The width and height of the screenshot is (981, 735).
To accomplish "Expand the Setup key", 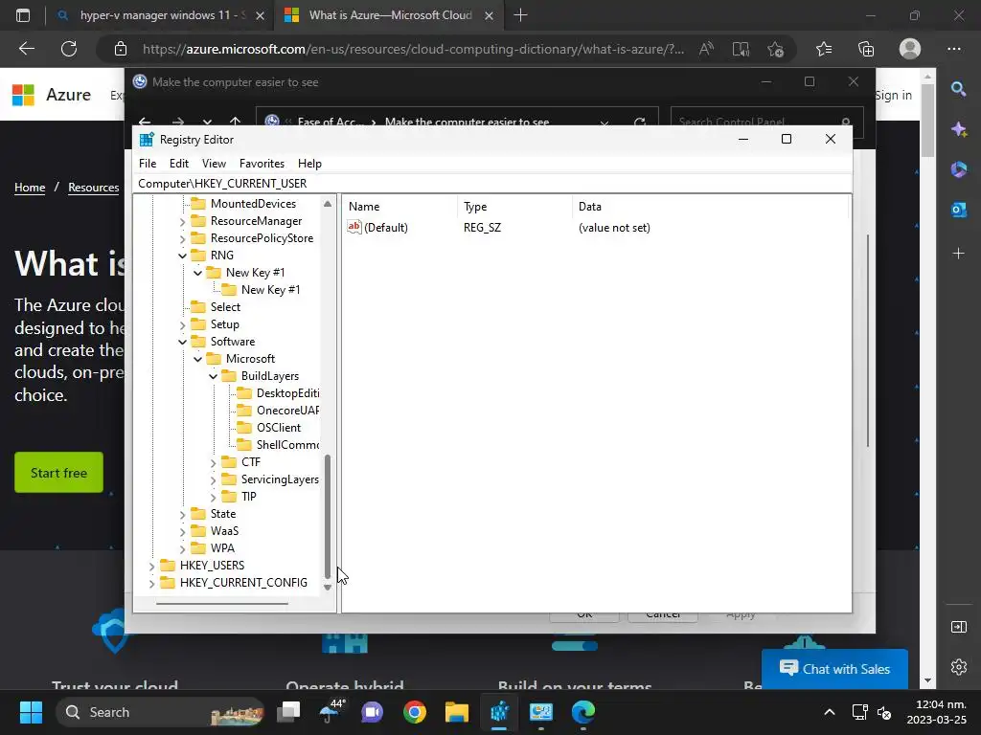I will [x=182, y=325].
